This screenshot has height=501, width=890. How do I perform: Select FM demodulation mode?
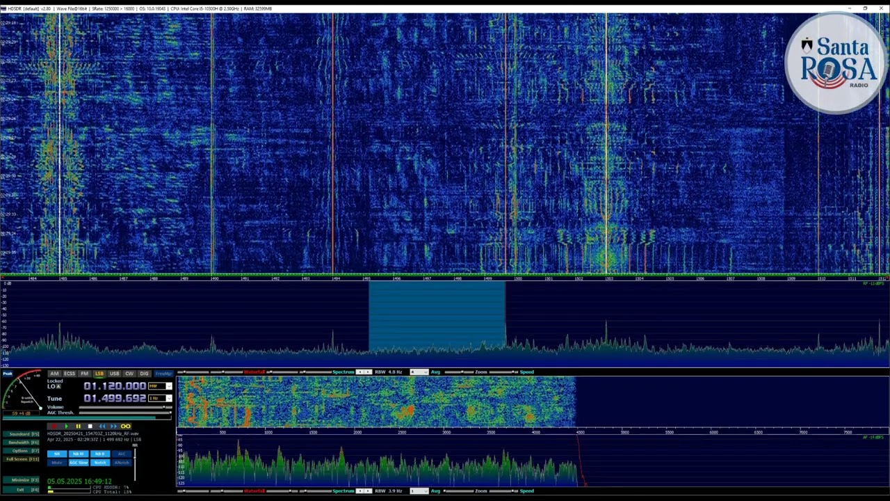pyautogui.click(x=84, y=374)
